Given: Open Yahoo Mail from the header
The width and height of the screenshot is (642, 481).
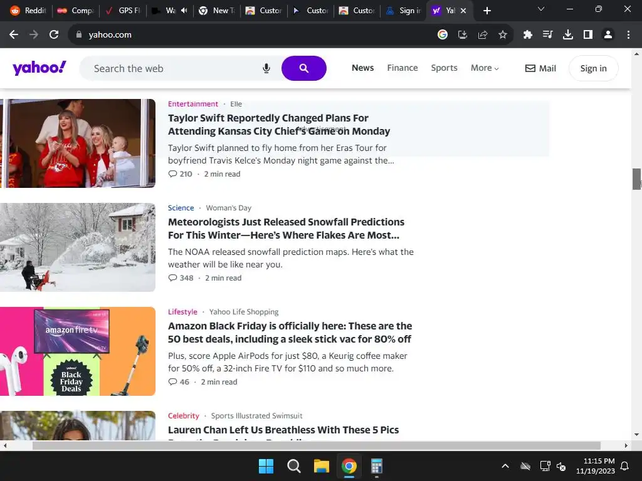Looking at the screenshot, I should pyautogui.click(x=540, y=68).
